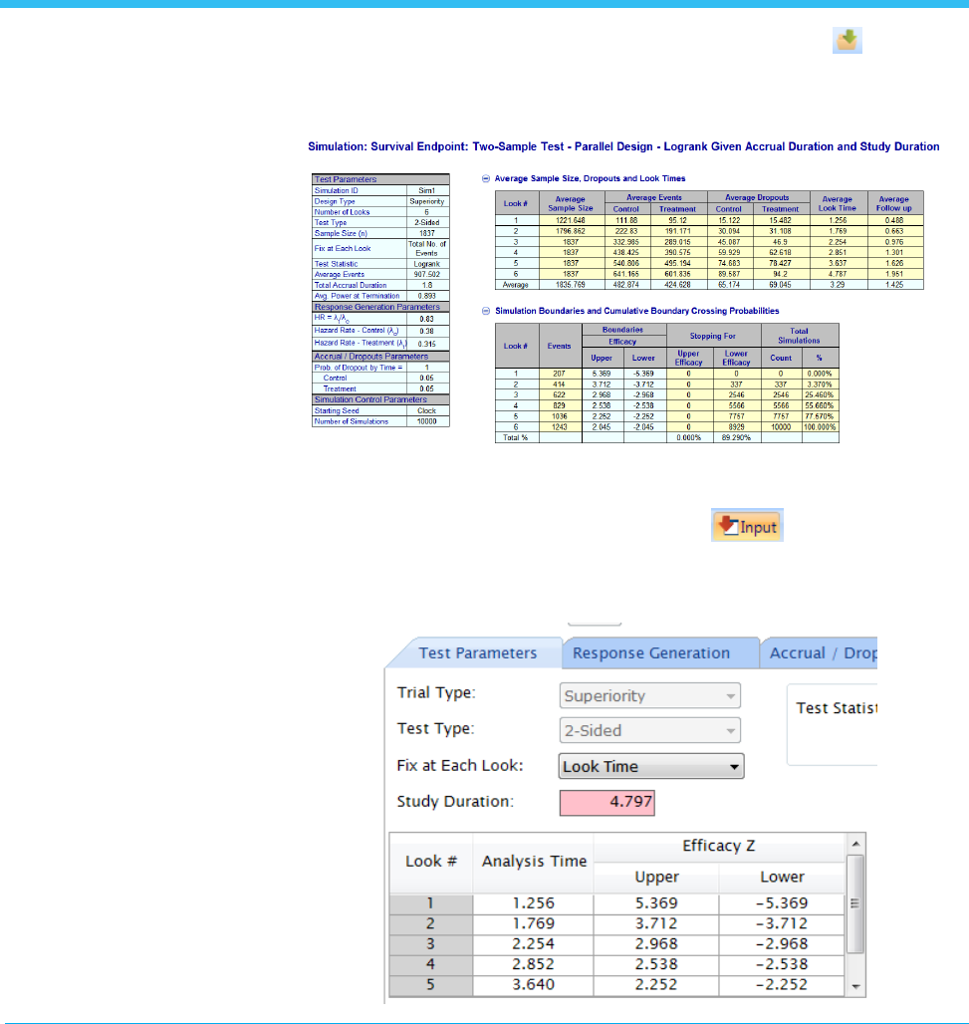Select Analysis Time cell 2.254
969x1024 pixels.
tap(533, 944)
